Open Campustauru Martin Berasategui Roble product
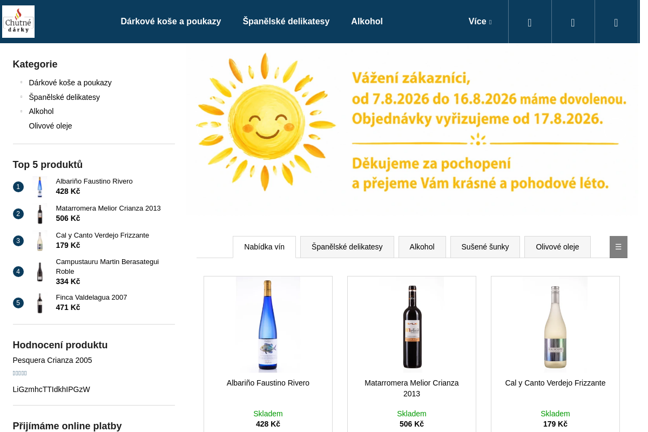The image size is (648, 432). pos(107,266)
